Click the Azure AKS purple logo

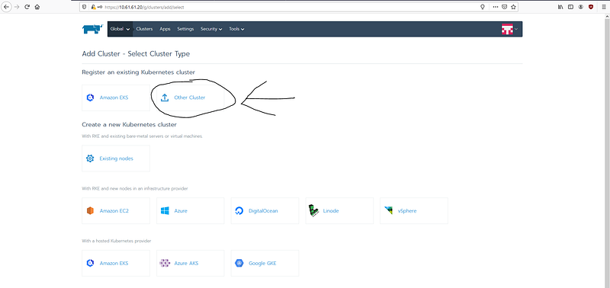165,263
